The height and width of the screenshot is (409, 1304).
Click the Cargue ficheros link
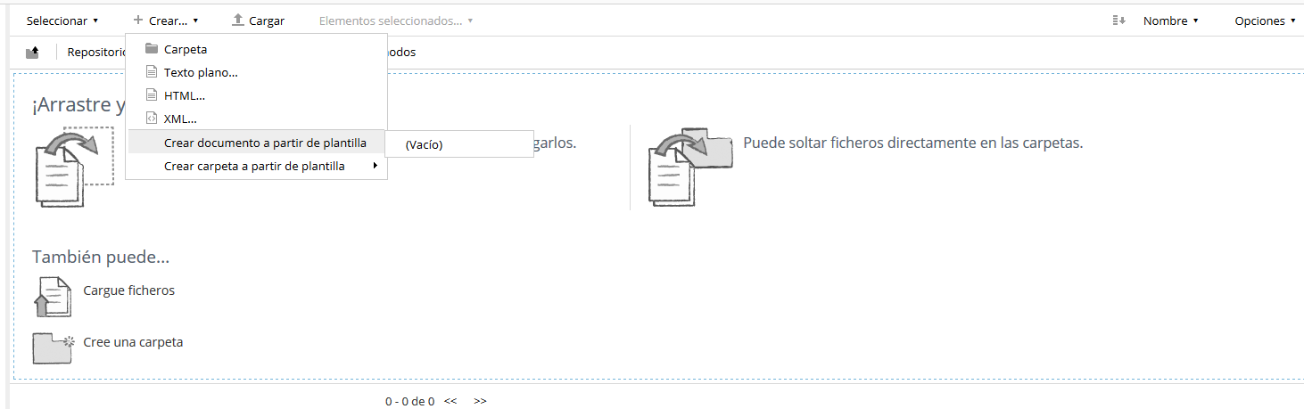click(x=129, y=290)
